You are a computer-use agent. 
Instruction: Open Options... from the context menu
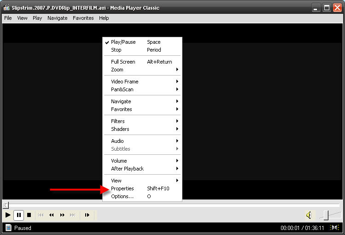pos(142,196)
